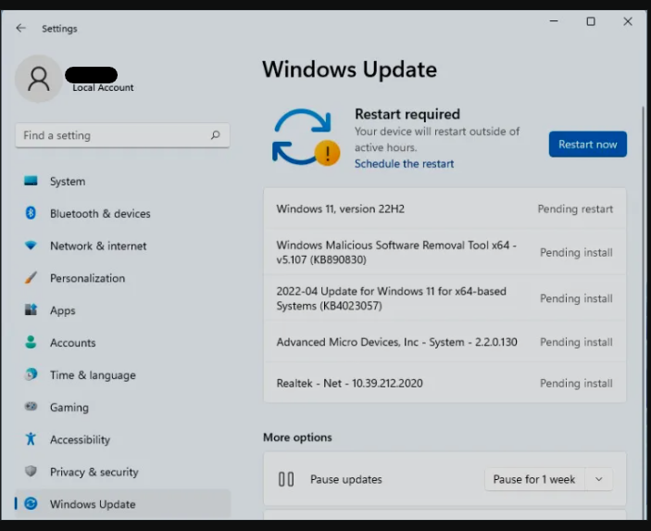Click the user profile avatar icon
651x531 pixels.
click(x=39, y=79)
